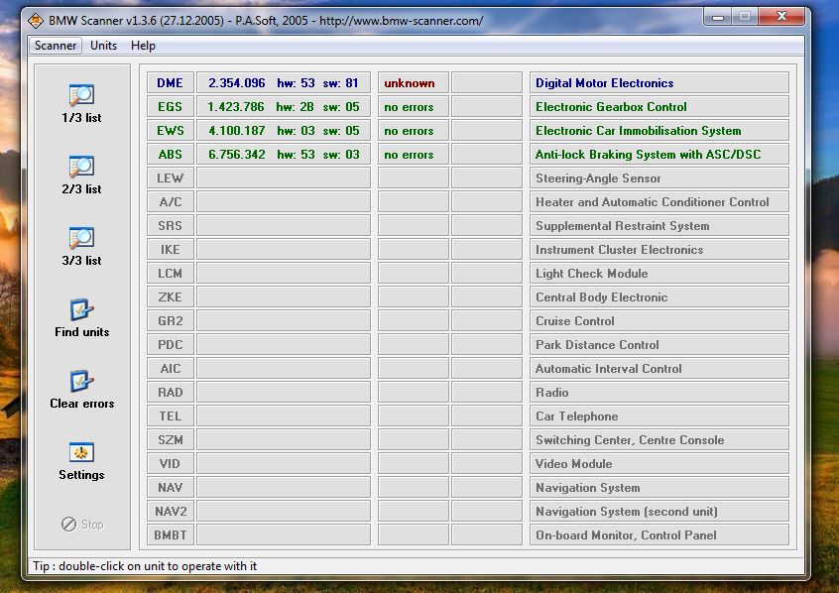Click the Cruise Control description
839x593 pixels.
[659, 320]
